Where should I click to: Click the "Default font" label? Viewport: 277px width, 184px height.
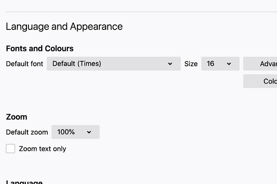[x=25, y=64]
